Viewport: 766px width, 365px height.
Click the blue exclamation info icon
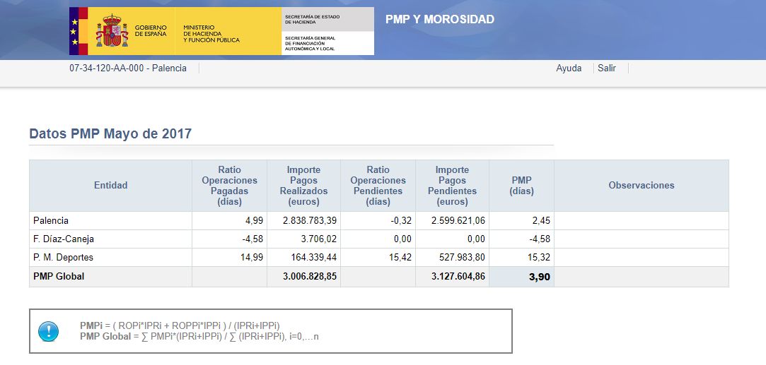click(x=48, y=331)
